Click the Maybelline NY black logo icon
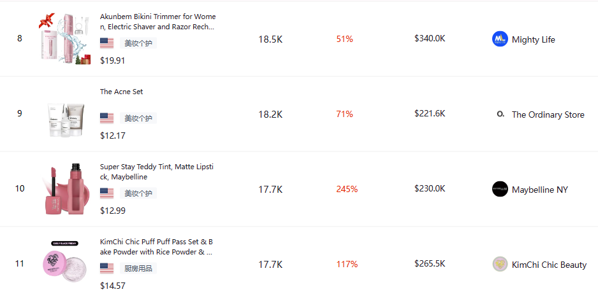The image size is (598, 299). click(500, 189)
